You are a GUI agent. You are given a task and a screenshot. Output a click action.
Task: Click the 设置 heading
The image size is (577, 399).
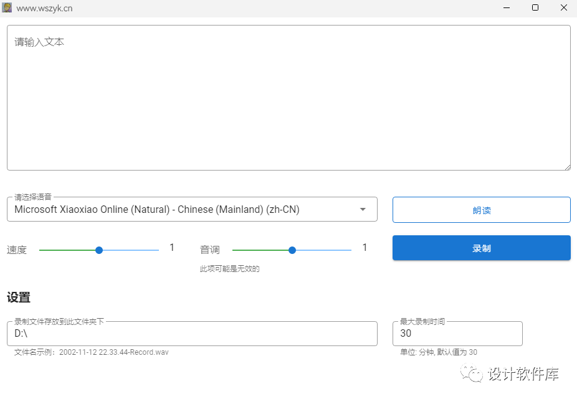[19, 297]
